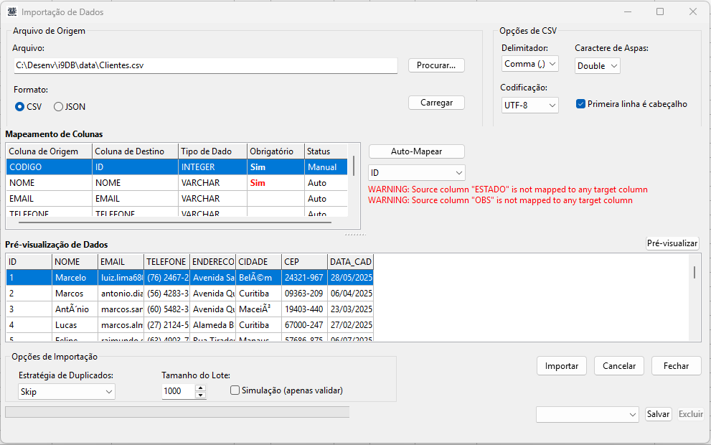
Task: Click red 'Sim' in NOME row
Action: pyautogui.click(x=258, y=183)
